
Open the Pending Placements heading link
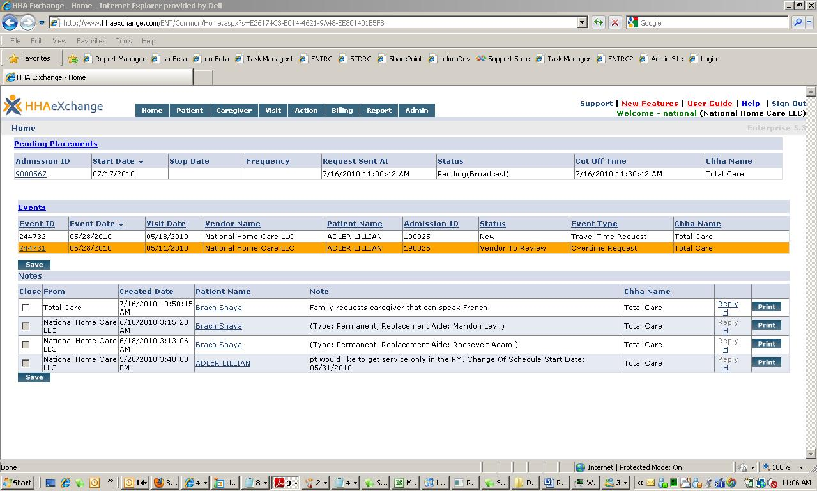click(56, 144)
